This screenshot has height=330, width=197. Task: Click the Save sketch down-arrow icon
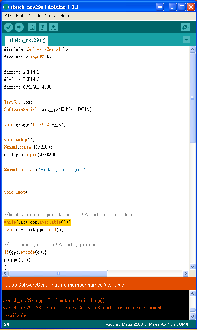pos(53,27)
